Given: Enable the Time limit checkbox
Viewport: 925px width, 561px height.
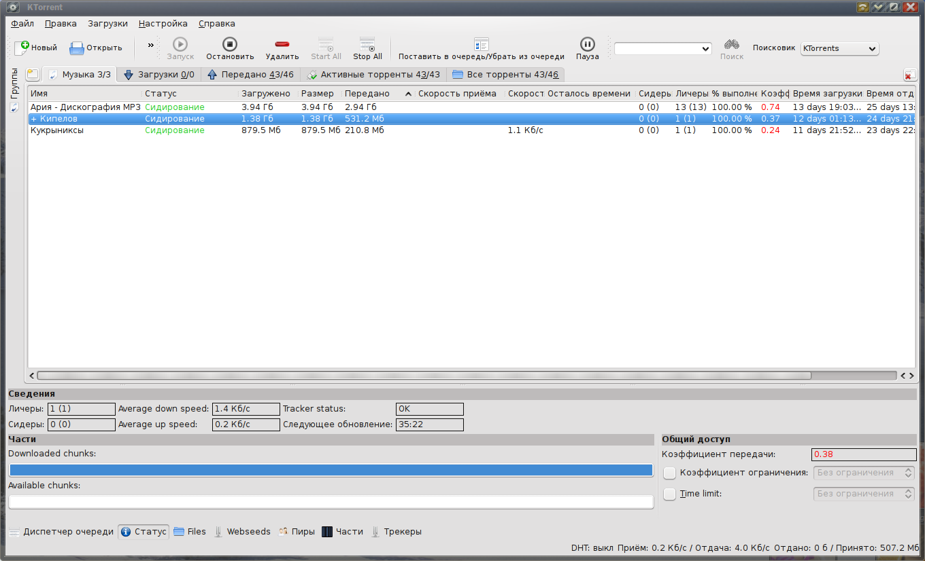Looking at the screenshot, I should [670, 494].
